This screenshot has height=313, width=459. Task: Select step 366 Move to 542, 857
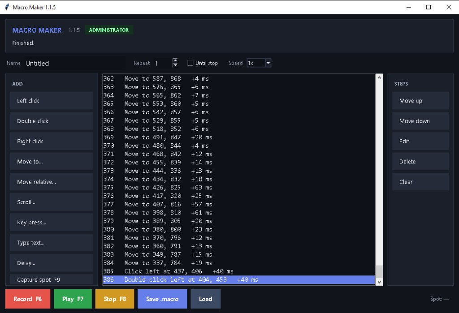239,112
